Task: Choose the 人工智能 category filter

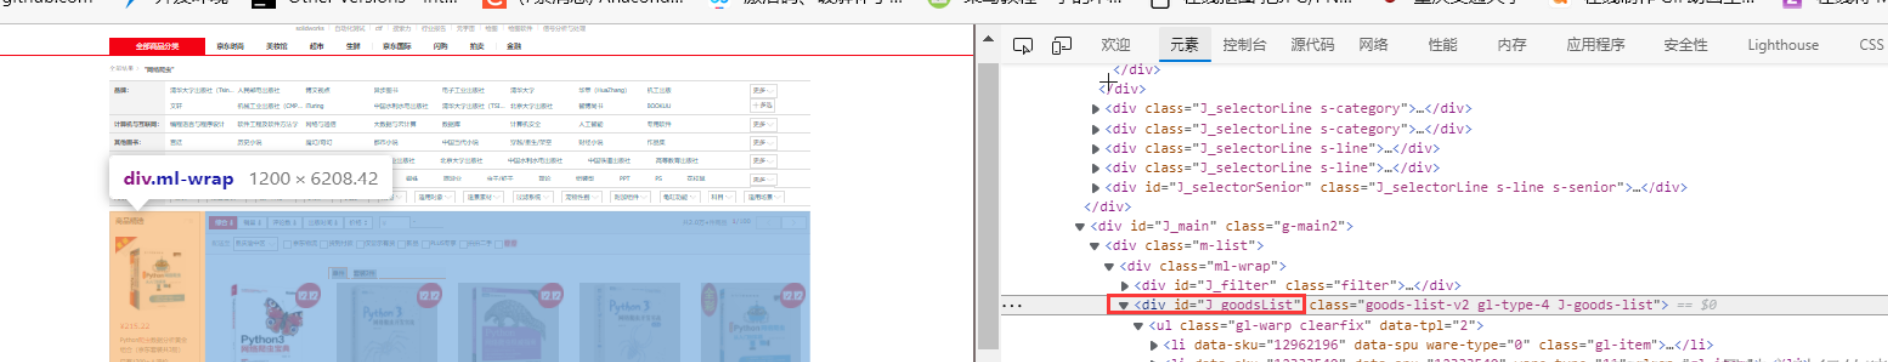Action: (x=590, y=124)
